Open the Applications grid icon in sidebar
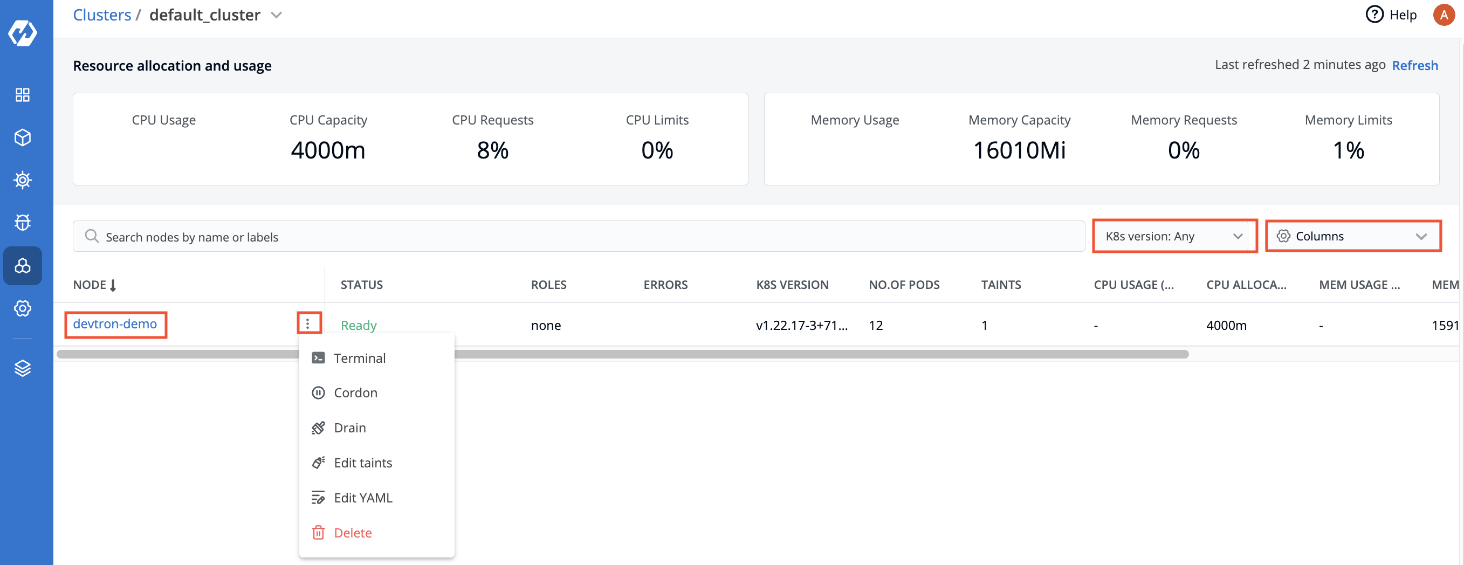The image size is (1464, 565). coord(23,95)
